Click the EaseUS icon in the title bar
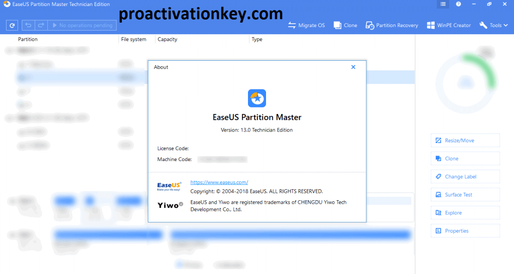The width and height of the screenshot is (514, 274). (x=7, y=4)
